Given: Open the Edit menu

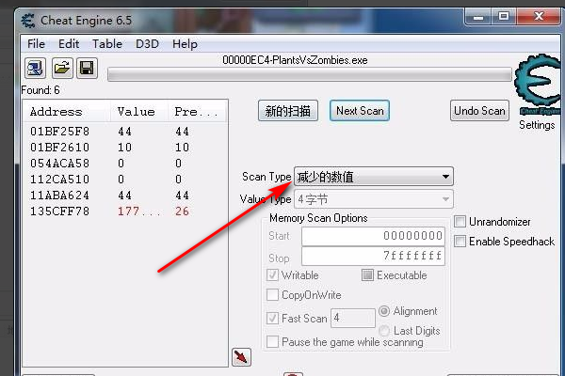Looking at the screenshot, I should [x=69, y=44].
